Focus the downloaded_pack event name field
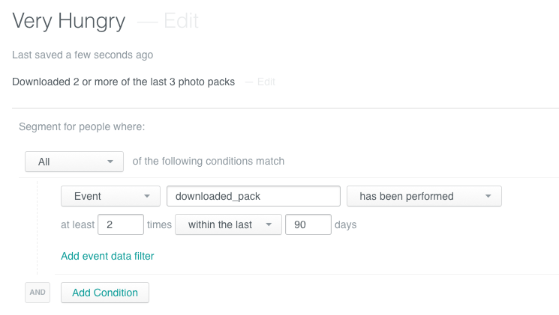Viewport: 559px width, 315px height. point(254,196)
